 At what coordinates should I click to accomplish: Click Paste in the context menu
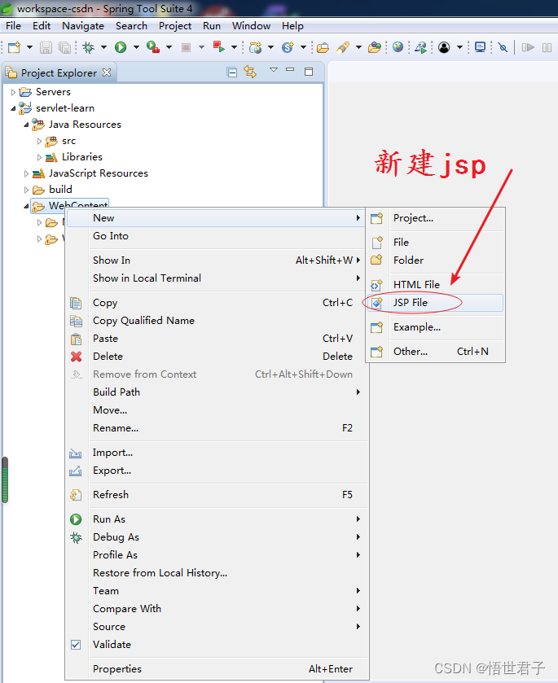217,339
